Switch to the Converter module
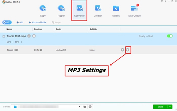The width and height of the screenshot is (177, 111). (79, 11)
